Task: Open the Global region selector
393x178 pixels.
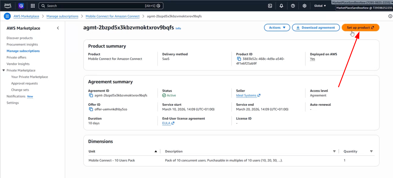Action: (320, 6)
